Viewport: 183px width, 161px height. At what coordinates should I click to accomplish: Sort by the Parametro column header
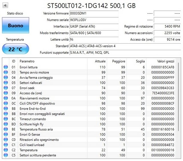click(53, 61)
